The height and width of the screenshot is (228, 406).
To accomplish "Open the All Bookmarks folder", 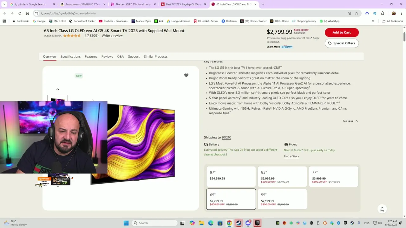I will click(x=392, y=21).
